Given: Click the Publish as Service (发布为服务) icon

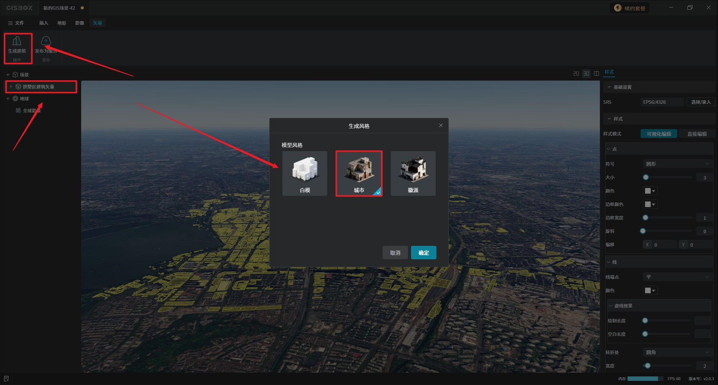Looking at the screenshot, I should (46, 41).
